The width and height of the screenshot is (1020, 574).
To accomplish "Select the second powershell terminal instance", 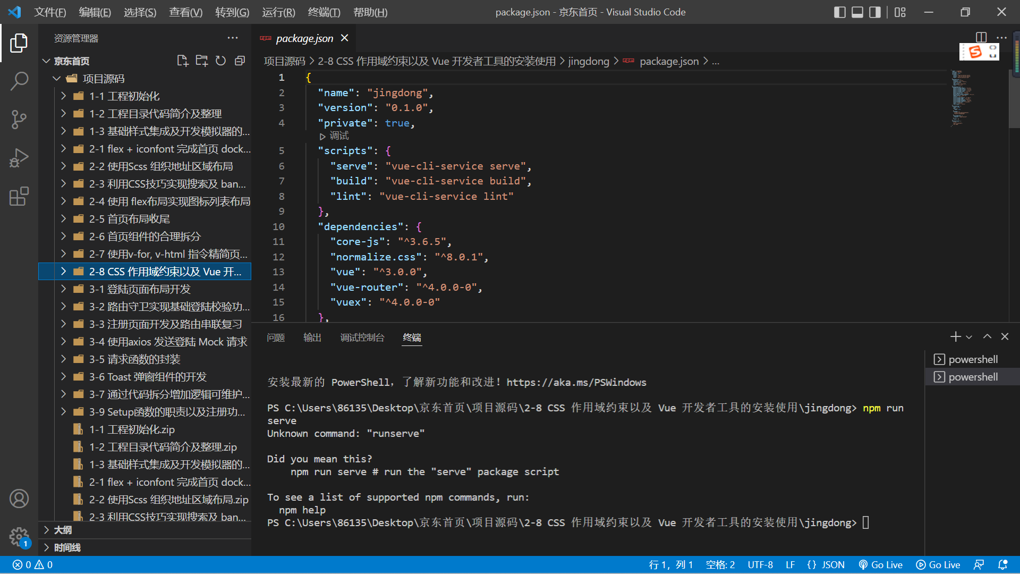I will coord(972,377).
